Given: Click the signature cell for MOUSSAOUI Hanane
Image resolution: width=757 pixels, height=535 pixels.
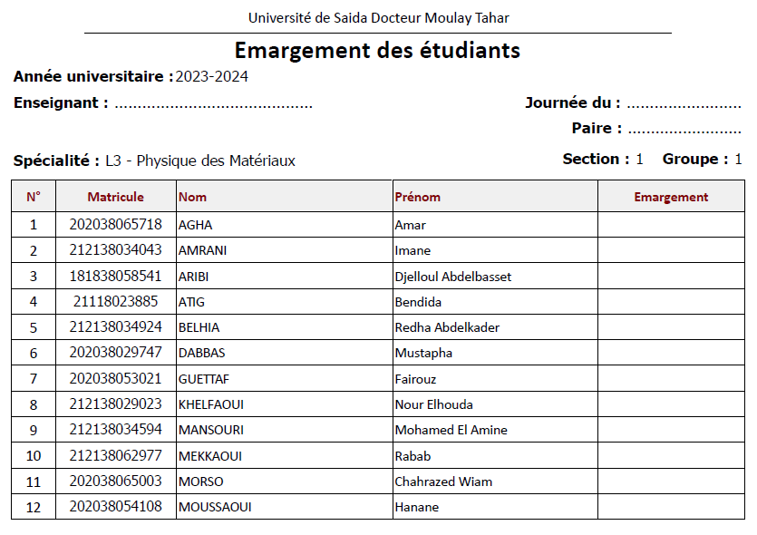Looking at the screenshot, I should (671, 507).
